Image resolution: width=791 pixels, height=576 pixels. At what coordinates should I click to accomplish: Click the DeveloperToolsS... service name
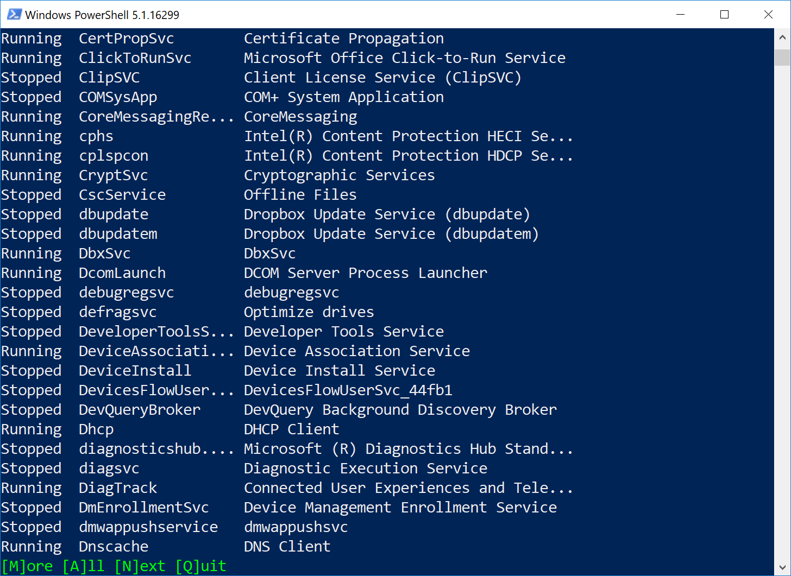click(x=157, y=332)
